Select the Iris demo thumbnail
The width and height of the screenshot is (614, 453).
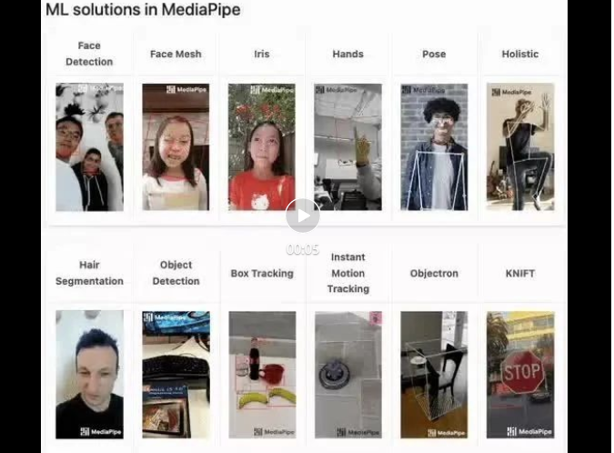tap(262, 147)
